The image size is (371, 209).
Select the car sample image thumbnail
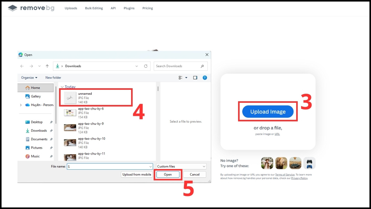295,163
